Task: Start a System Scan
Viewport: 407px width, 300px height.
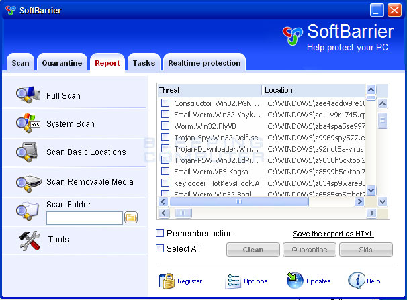Action: coord(71,124)
